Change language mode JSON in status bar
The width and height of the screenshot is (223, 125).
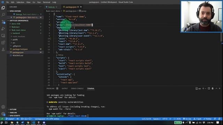click(177, 119)
